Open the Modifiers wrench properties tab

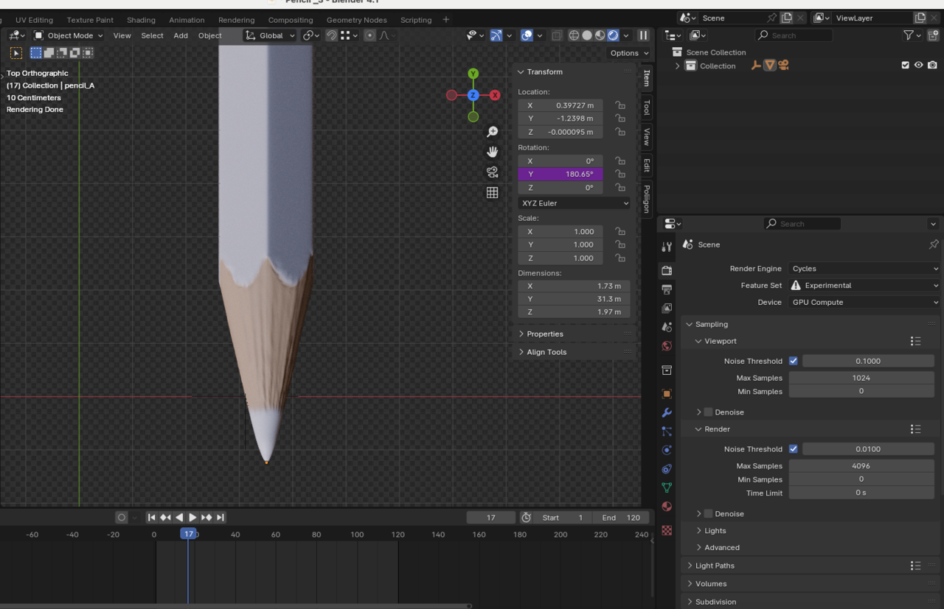click(667, 413)
